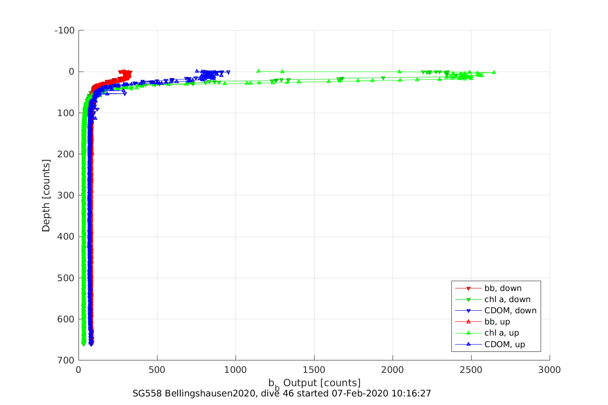Click the blue up-triangle marker in legend
The image size is (608, 405).
click(x=469, y=344)
